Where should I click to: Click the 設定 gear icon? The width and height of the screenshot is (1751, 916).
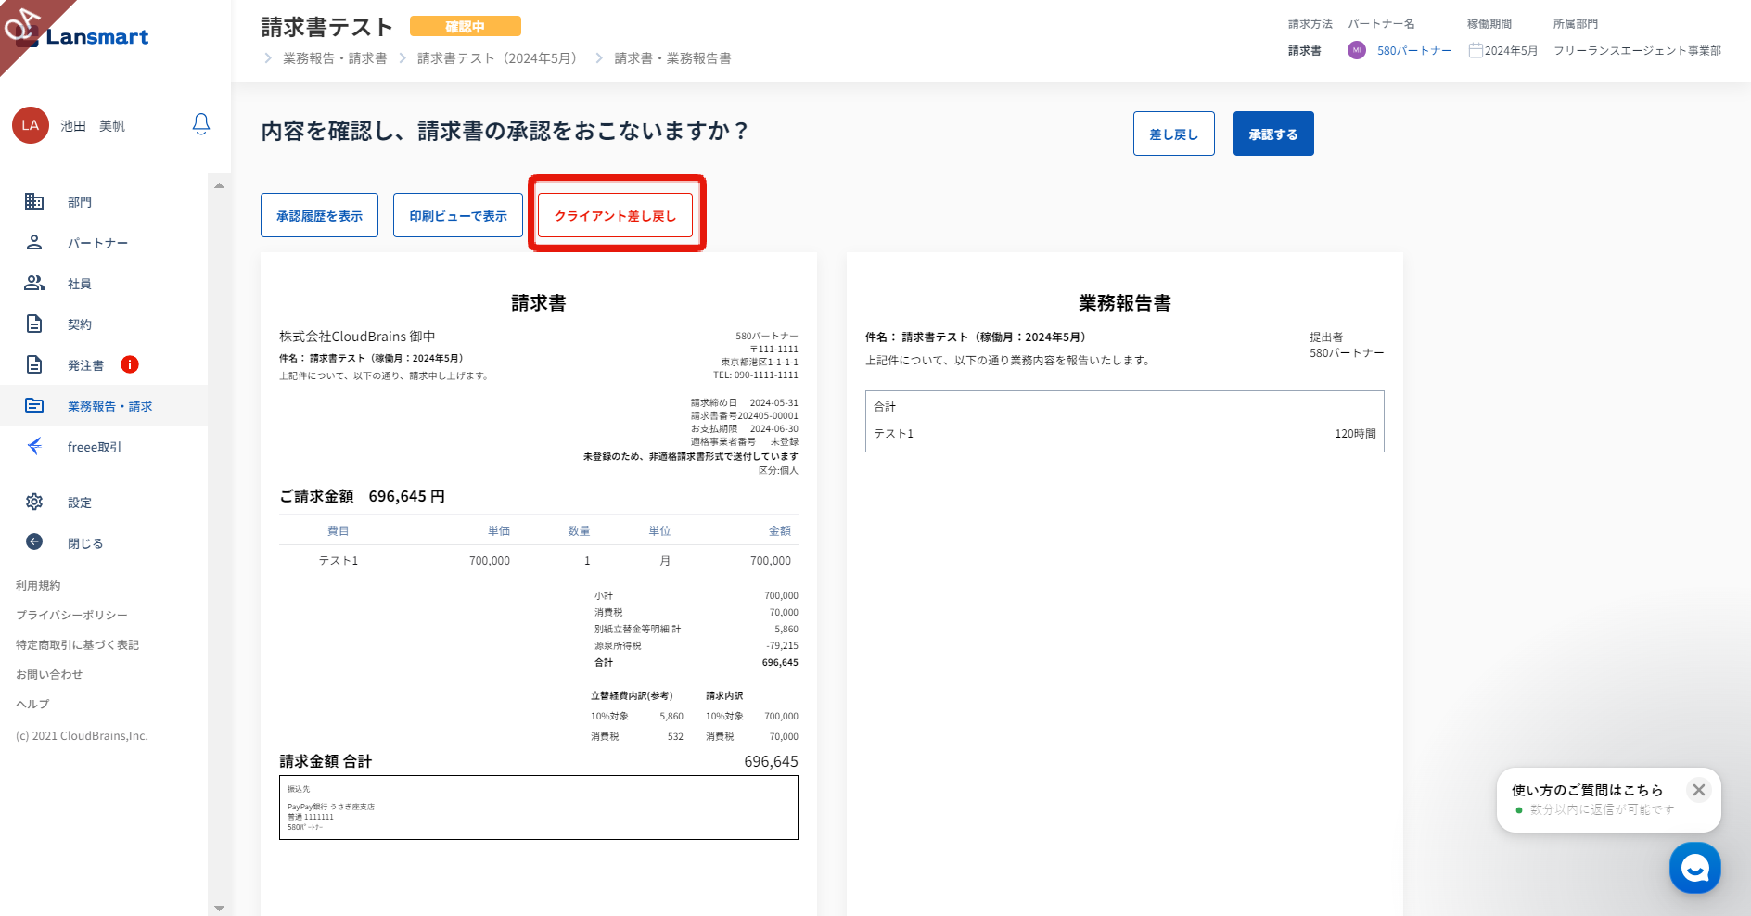[34, 502]
